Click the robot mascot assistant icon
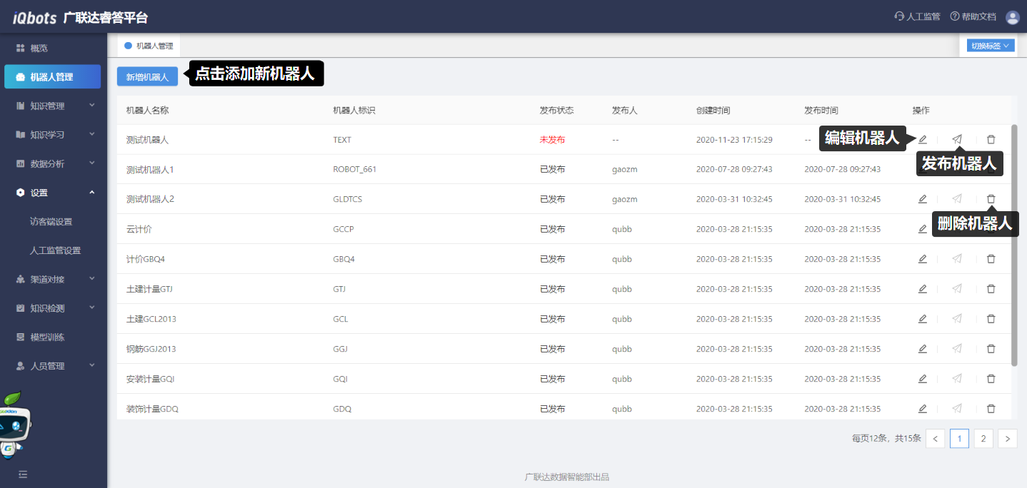Image resolution: width=1027 pixels, height=488 pixels. pos(14,424)
